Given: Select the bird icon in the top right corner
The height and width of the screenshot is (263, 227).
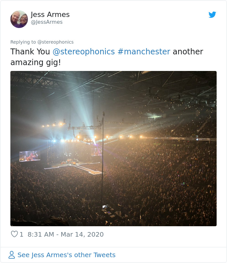Looking at the screenshot, I should click(x=213, y=15).
